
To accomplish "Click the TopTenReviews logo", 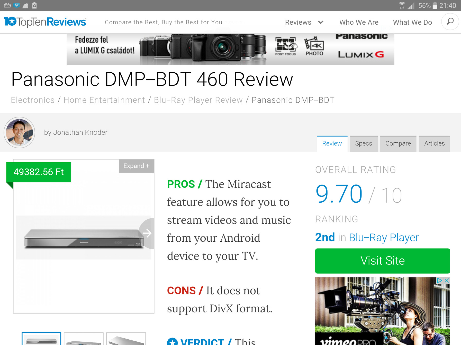I will (x=46, y=22).
